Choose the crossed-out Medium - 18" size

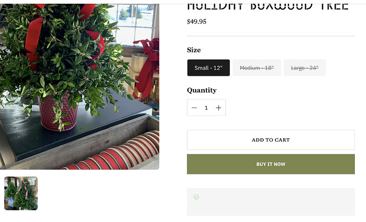pos(257,68)
